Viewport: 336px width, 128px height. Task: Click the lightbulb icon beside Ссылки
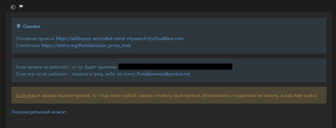18,26
